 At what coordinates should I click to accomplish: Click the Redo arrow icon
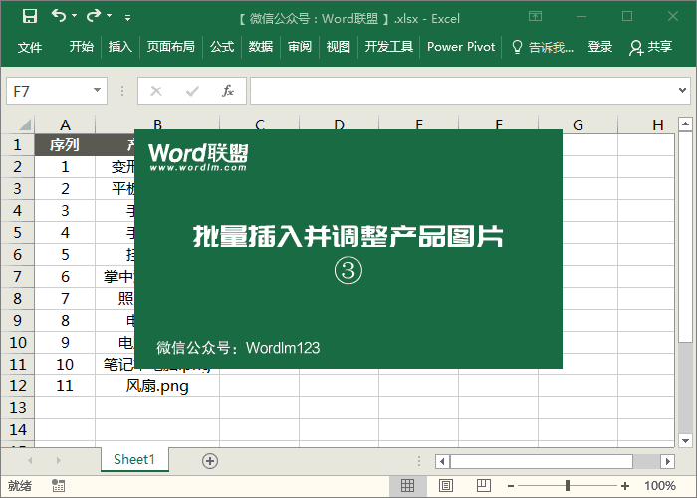tap(94, 16)
